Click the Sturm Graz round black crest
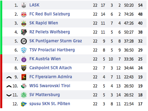 coord(24,41)
